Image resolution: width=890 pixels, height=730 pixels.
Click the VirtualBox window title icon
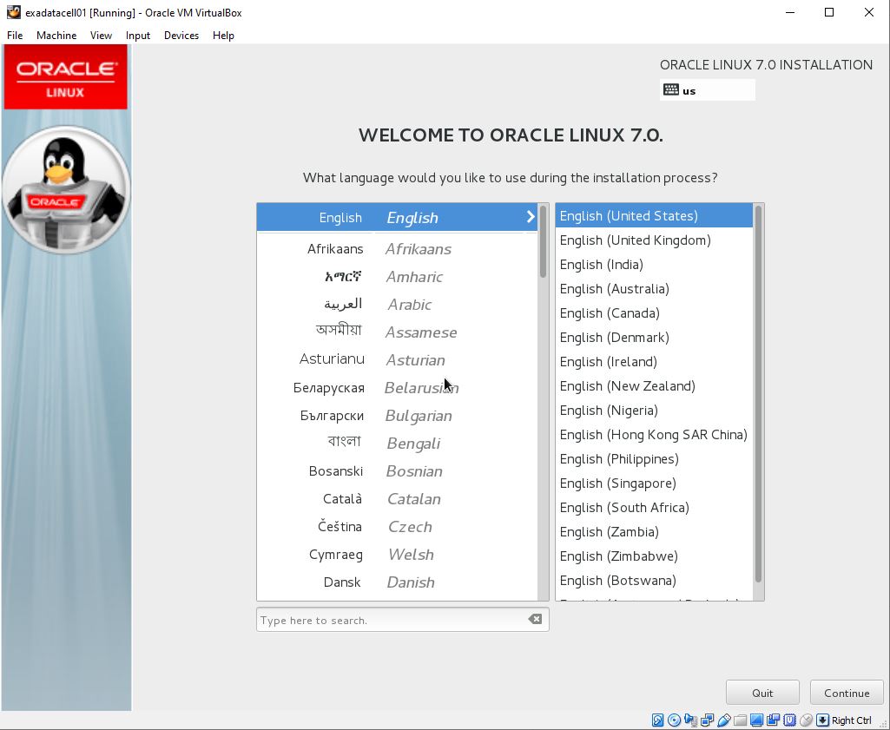coord(14,12)
